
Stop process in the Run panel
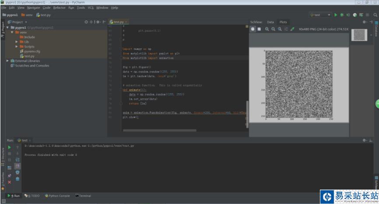coord(9,154)
